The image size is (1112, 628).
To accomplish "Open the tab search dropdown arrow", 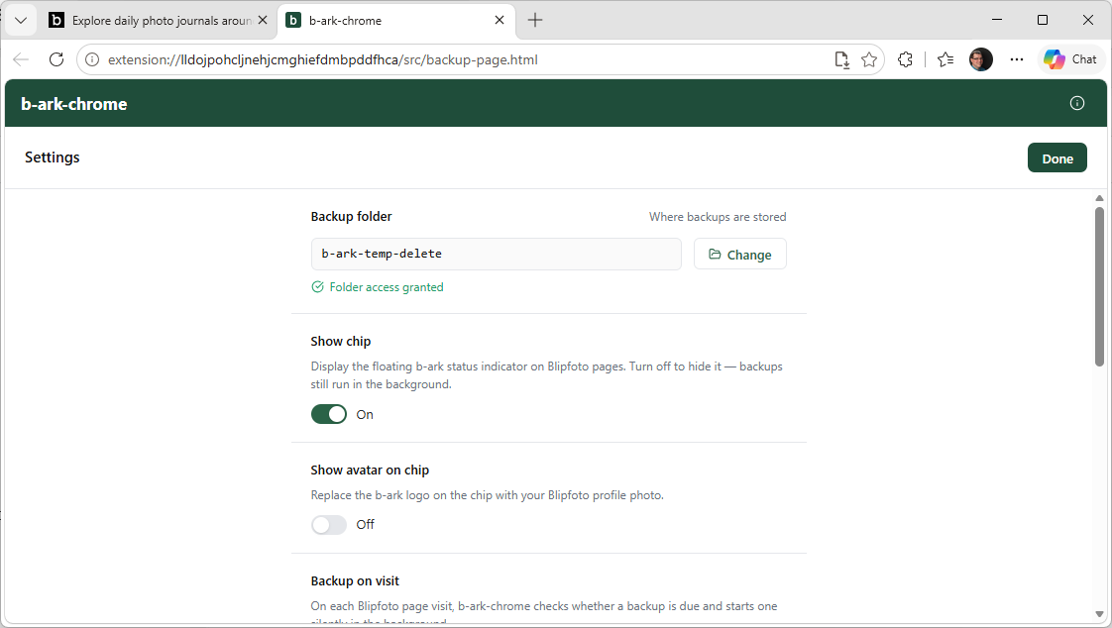I will click(21, 20).
